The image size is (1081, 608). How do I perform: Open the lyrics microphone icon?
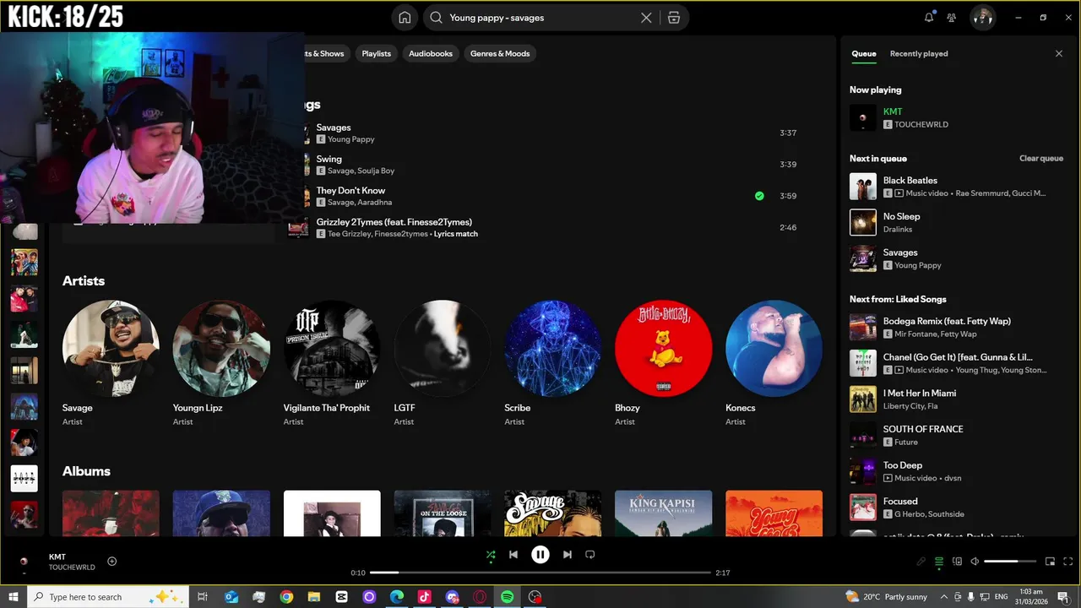921,562
